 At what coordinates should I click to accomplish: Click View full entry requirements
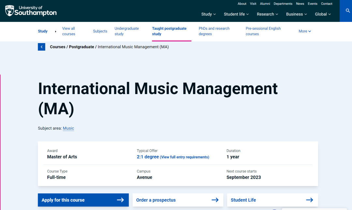(184, 157)
